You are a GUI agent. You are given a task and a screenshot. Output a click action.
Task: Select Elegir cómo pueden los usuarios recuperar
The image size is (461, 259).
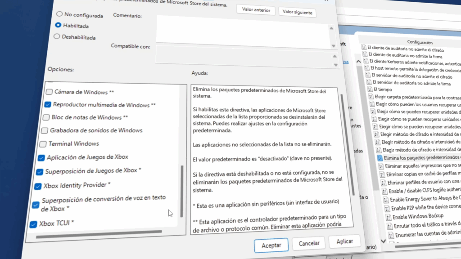(418, 104)
